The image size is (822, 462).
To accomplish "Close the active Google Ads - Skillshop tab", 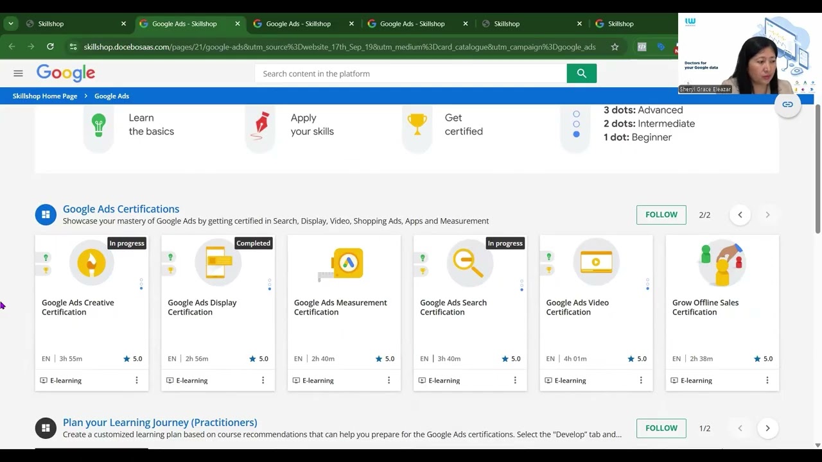I will pyautogui.click(x=238, y=24).
